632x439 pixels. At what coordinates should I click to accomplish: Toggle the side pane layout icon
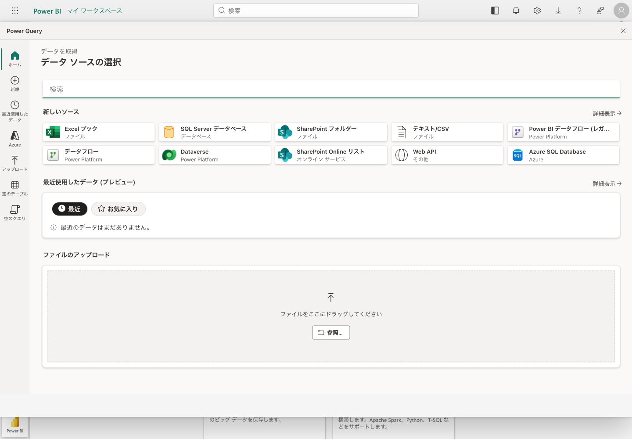[x=495, y=11]
